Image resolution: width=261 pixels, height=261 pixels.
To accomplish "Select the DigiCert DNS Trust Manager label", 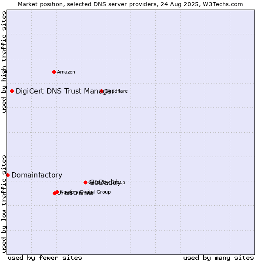I will pyautogui.click(x=64, y=91).
